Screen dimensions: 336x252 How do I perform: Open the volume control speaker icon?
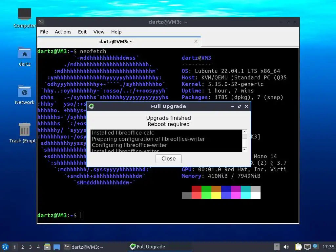(x=286, y=247)
